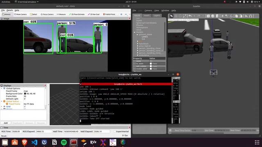Add a point light in Gazebo

tap(222, 16)
